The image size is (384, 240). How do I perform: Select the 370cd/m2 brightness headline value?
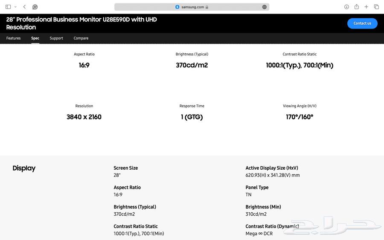pos(192,65)
